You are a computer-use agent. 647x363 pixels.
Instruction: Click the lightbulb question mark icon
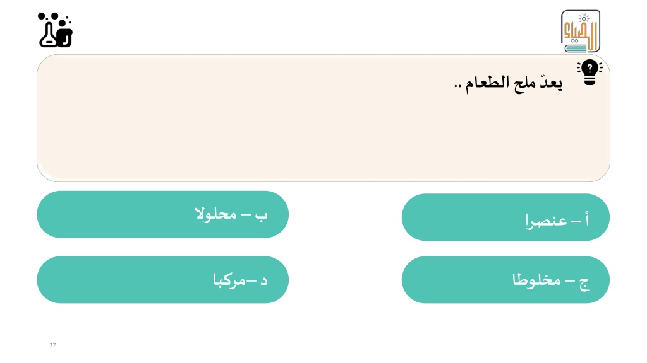point(590,72)
